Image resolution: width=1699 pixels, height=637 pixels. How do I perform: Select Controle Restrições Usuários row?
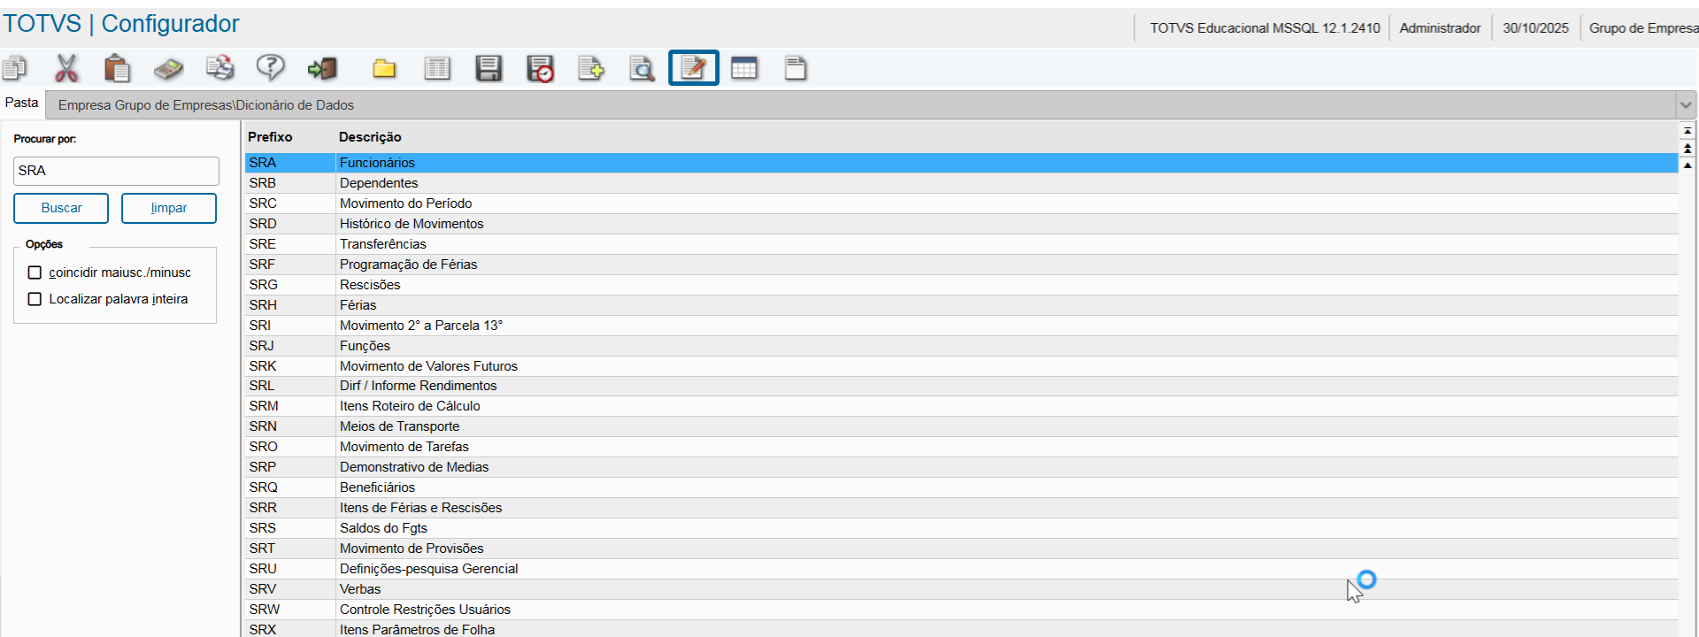tap(961, 610)
